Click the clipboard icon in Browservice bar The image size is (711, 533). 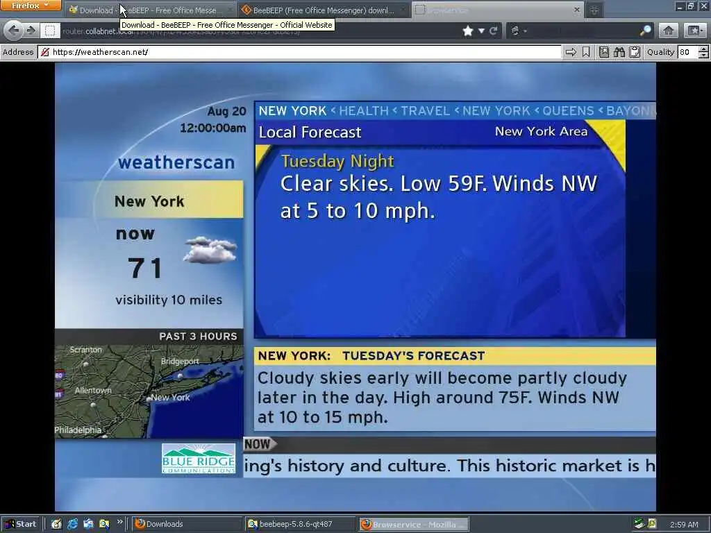pyautogui.click(x=635, y=52)
